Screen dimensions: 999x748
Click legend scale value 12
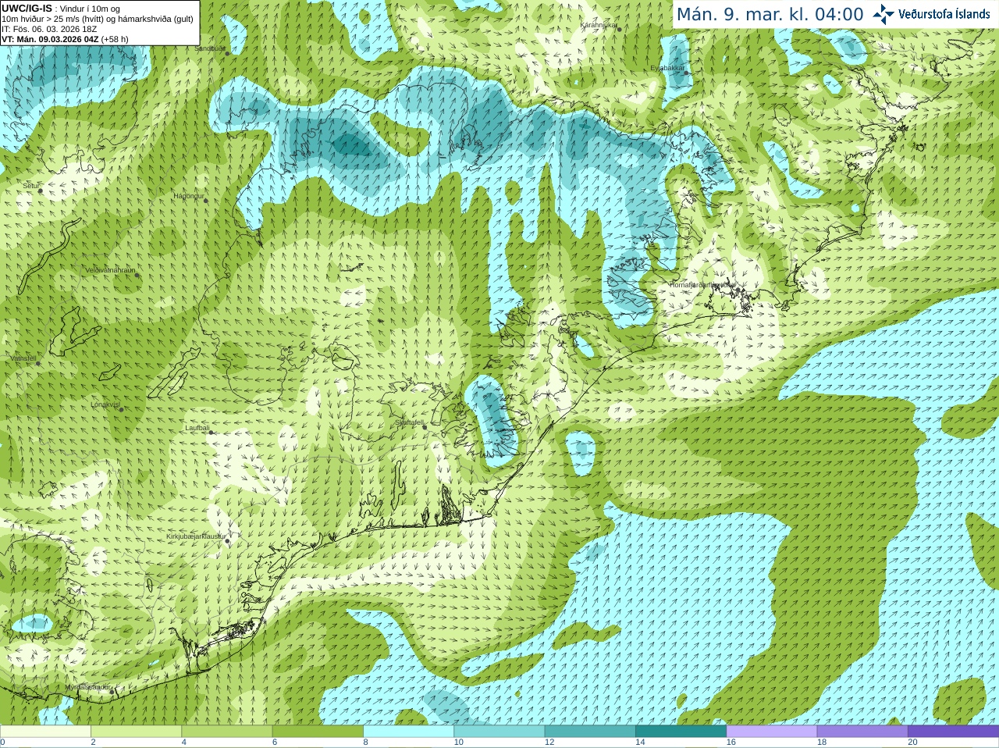(x=549, y=743)
